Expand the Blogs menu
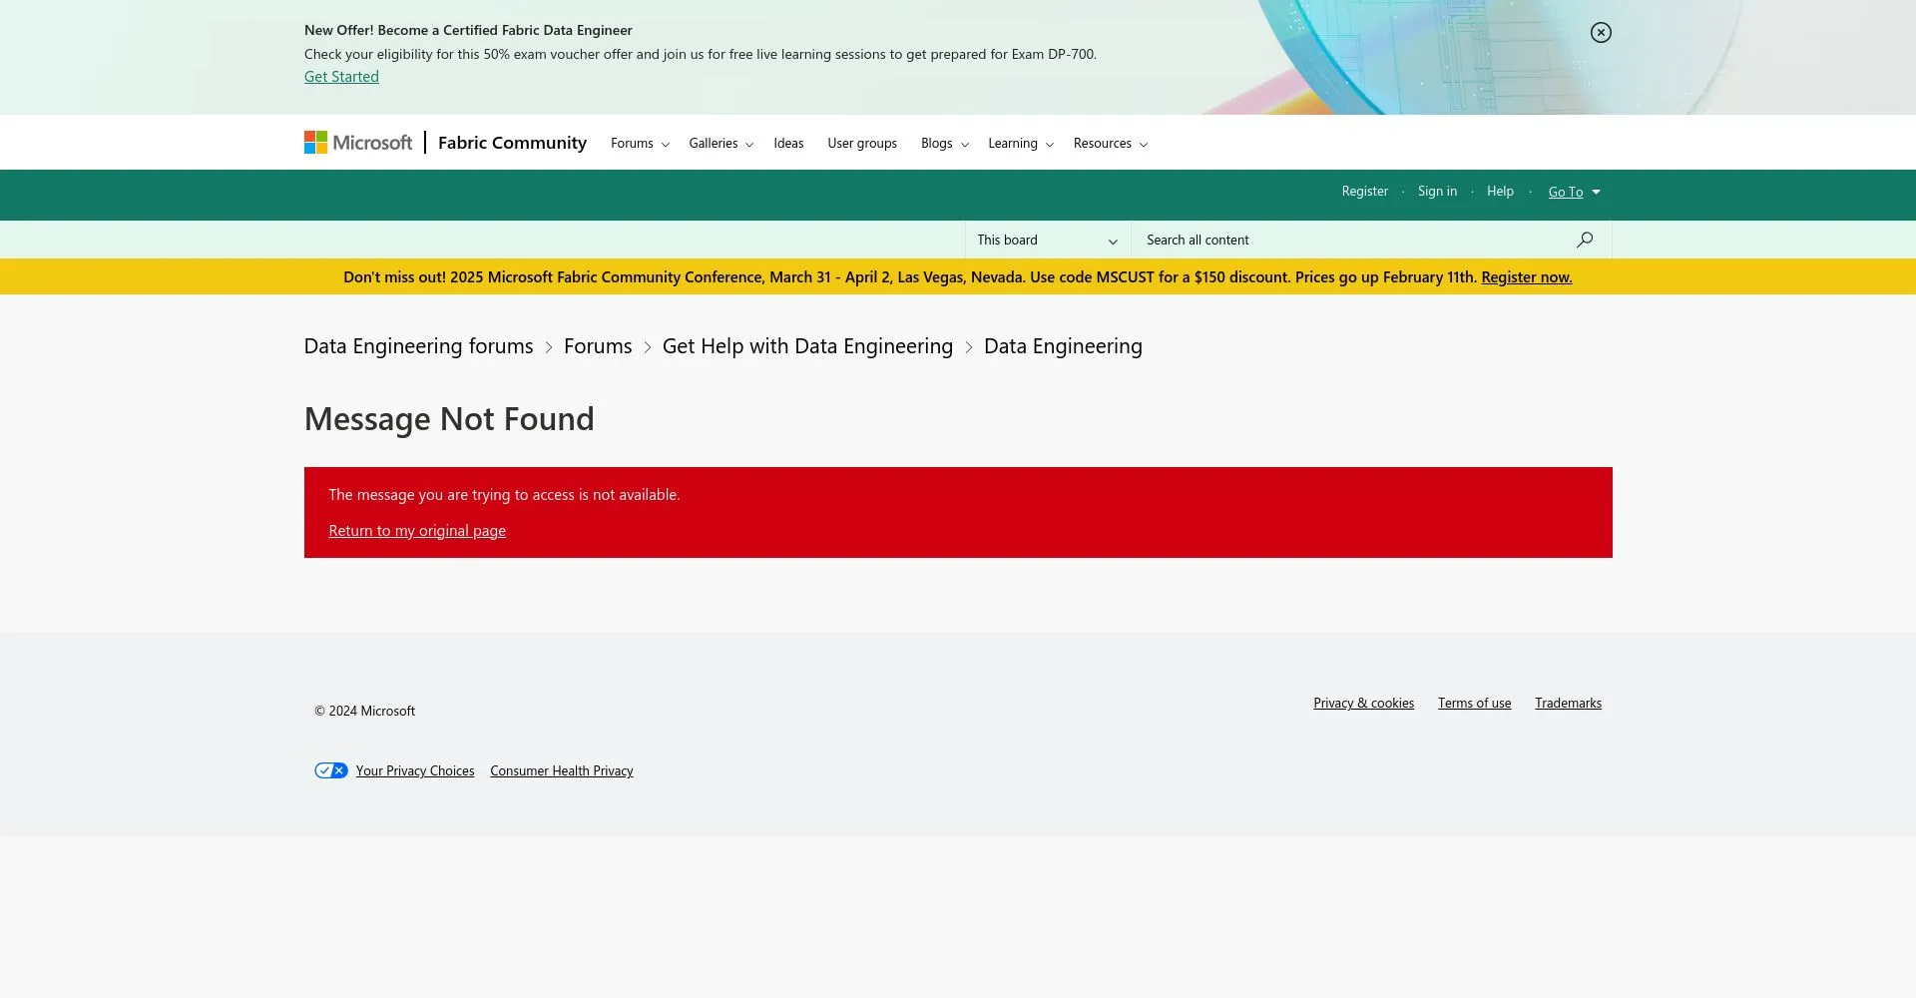1916x998 pixels. (x=945, y=144)
